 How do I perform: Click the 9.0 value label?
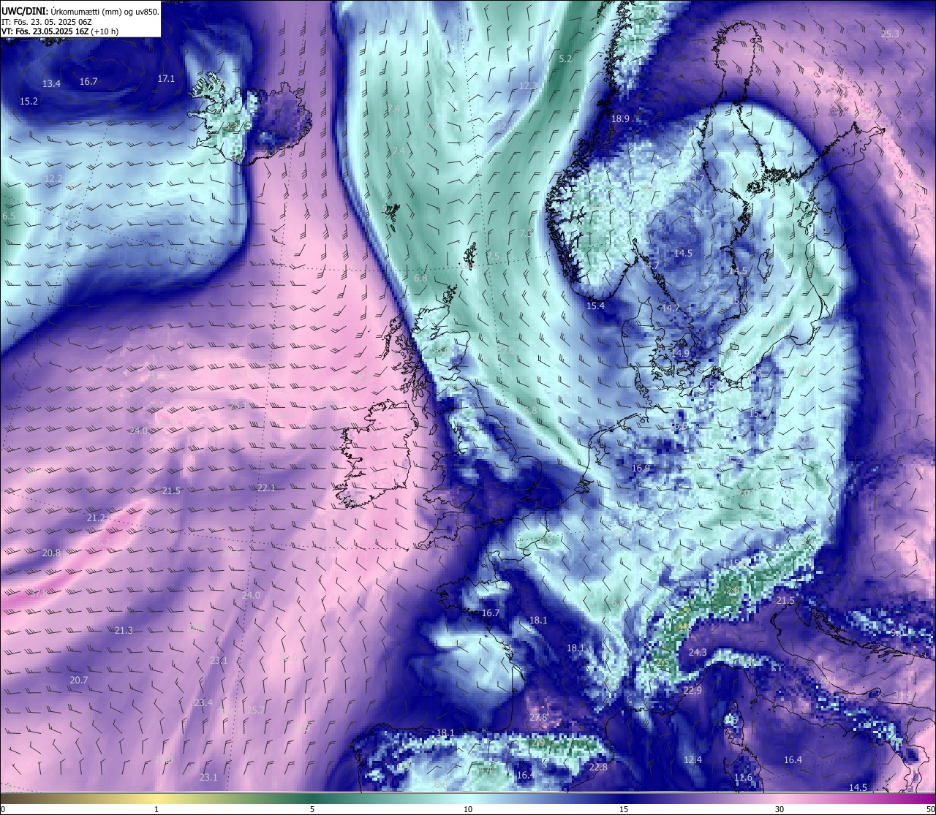[897, 632]
